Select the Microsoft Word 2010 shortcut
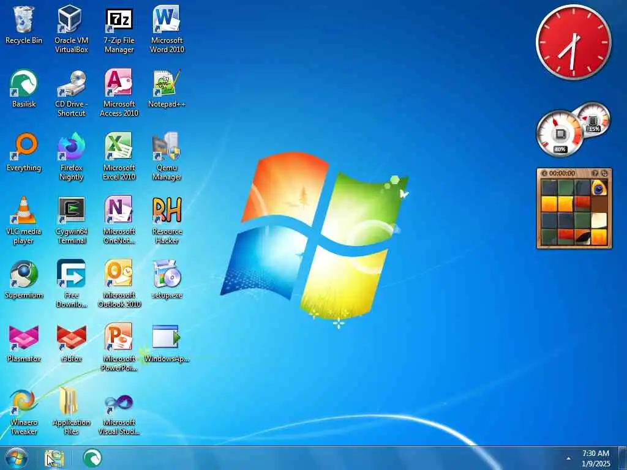This screenshot has width=627, height=470. (167, 29)
